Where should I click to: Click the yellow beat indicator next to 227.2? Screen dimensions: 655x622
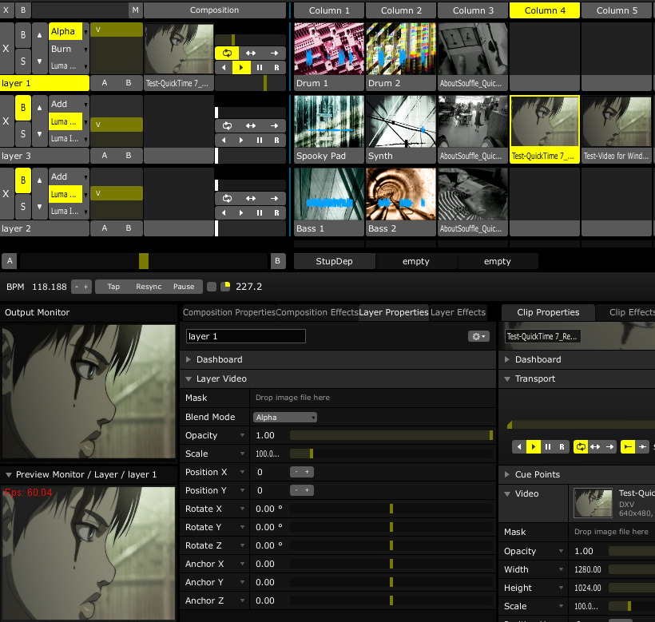[225, 287]
